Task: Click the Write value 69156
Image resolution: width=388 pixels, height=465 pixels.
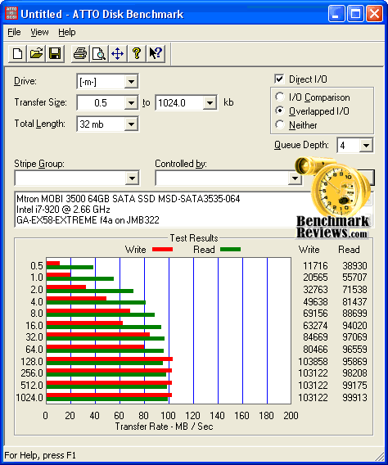Action: tap(315, 314)
